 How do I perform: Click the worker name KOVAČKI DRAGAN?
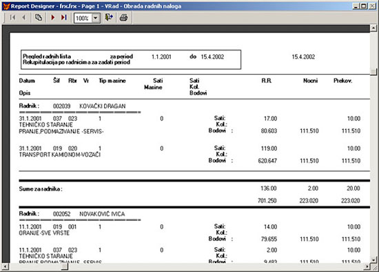pos(103,106)
